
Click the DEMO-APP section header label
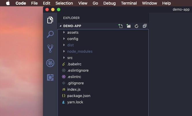coord(72,26)
